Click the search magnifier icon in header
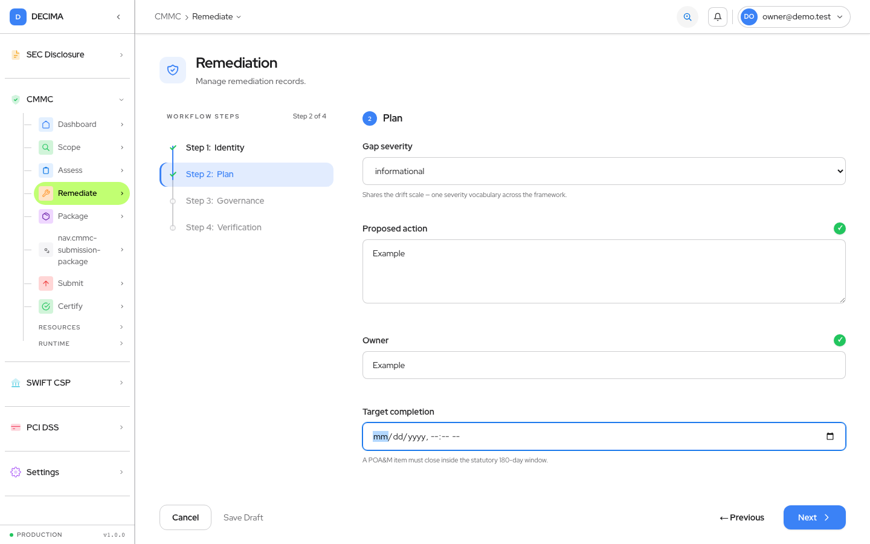Image resolution: width=870 pixels, height=544 pixels. pyautogui.click(x=688, y=17)
